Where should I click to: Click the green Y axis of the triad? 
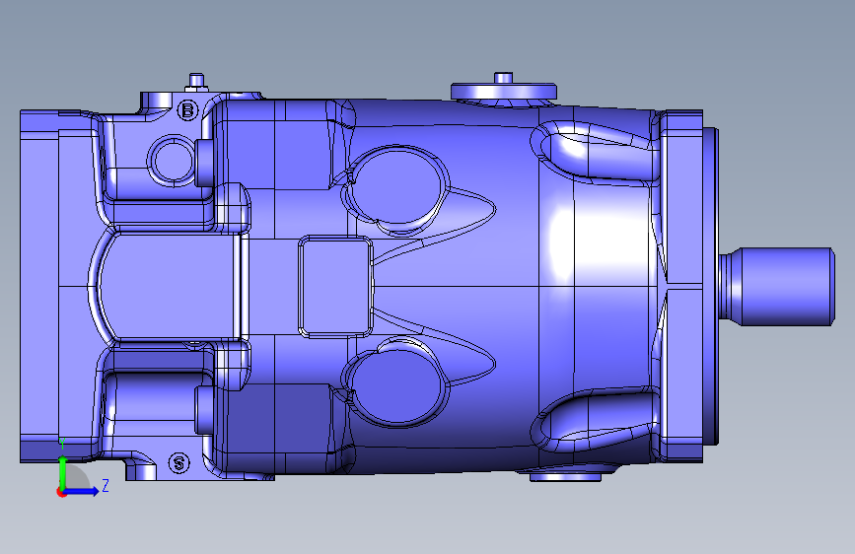coord(62,472)
